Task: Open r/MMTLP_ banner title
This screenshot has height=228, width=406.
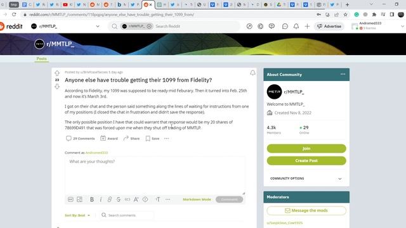Action: [60, 44]
